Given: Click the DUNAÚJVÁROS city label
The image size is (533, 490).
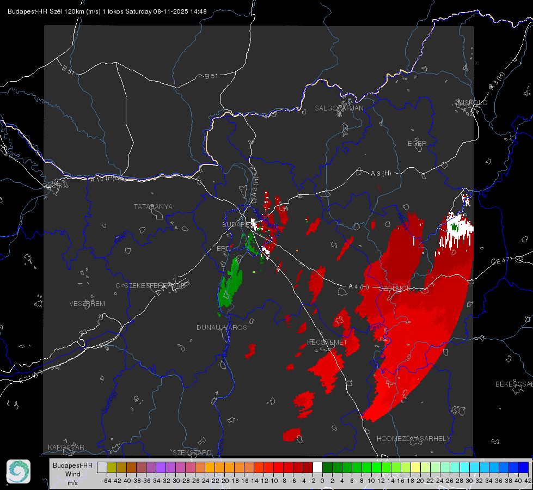Looking at the screenshot, I should click(222, 327).
